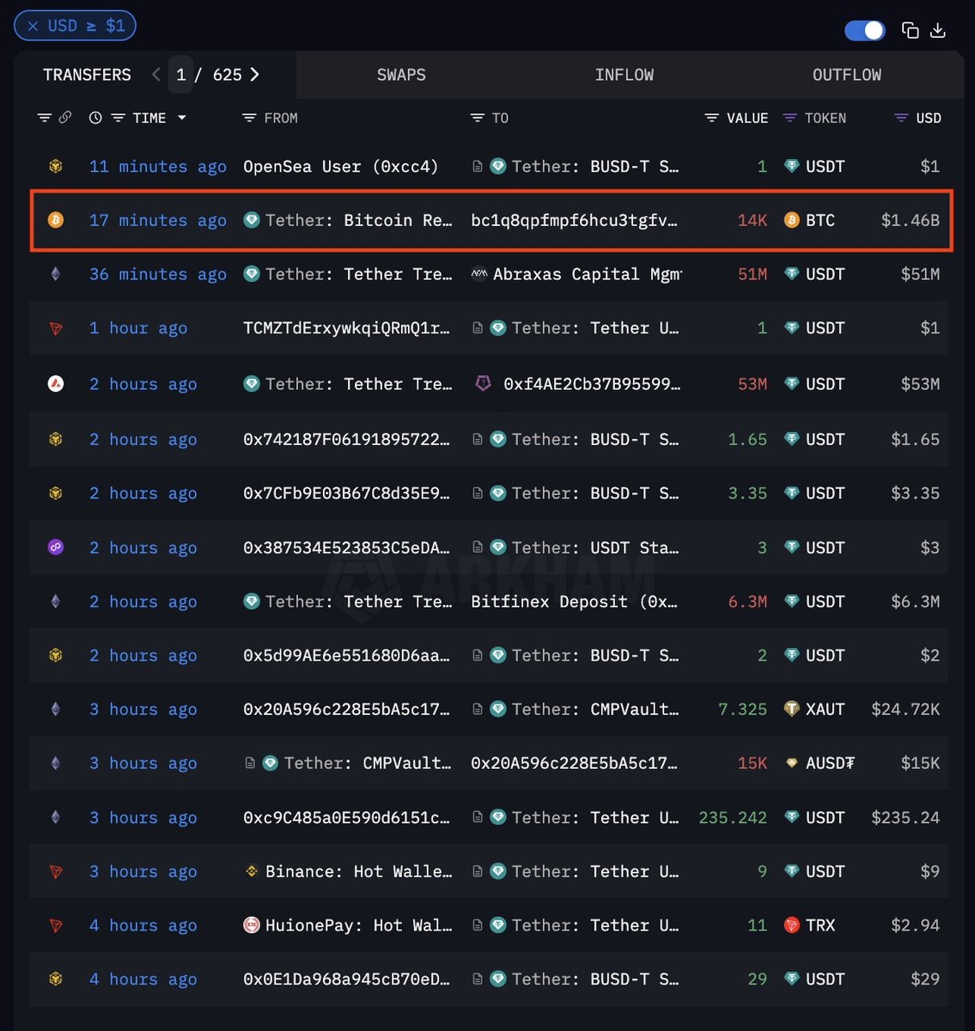Open the FROM column filter
The width and height of the screenshot is (975, 1031).
pyautogui.click(x=249, y=118)
